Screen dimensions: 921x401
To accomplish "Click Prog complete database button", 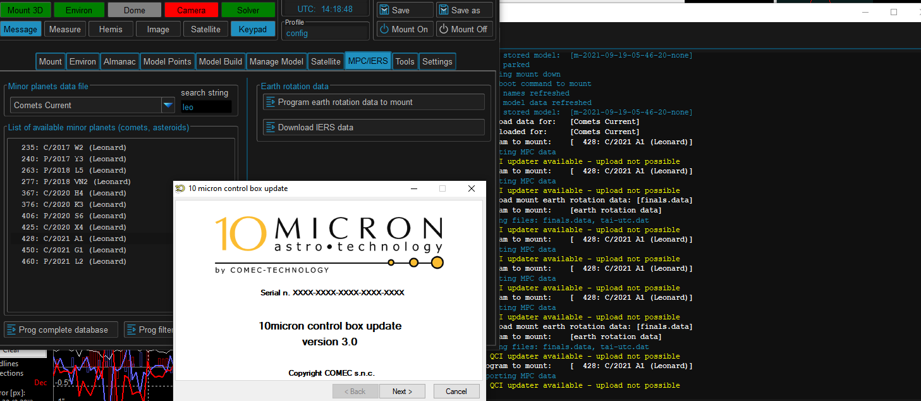I will (x=61, y=330).
